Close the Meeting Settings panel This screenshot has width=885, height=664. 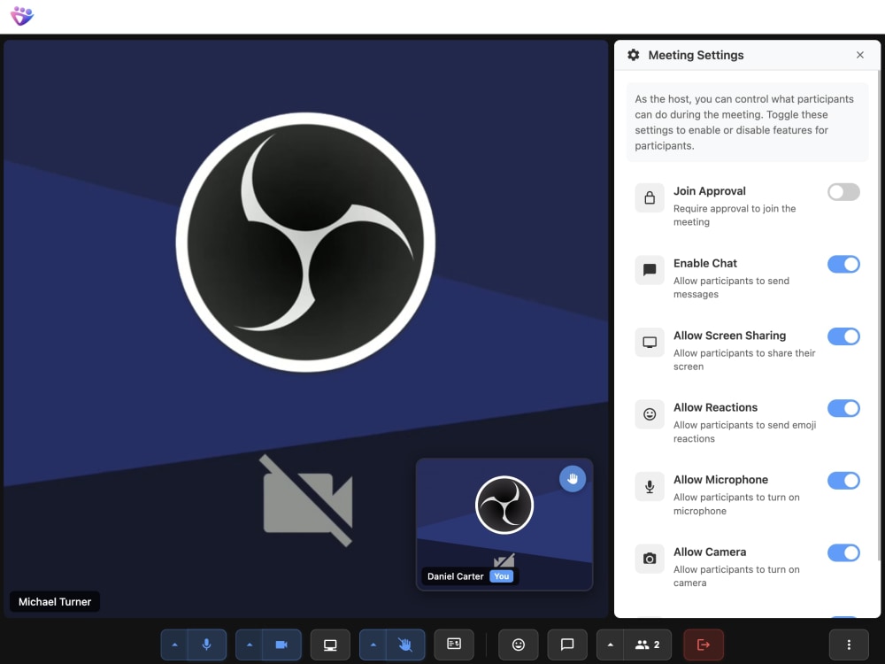point(859,55)
